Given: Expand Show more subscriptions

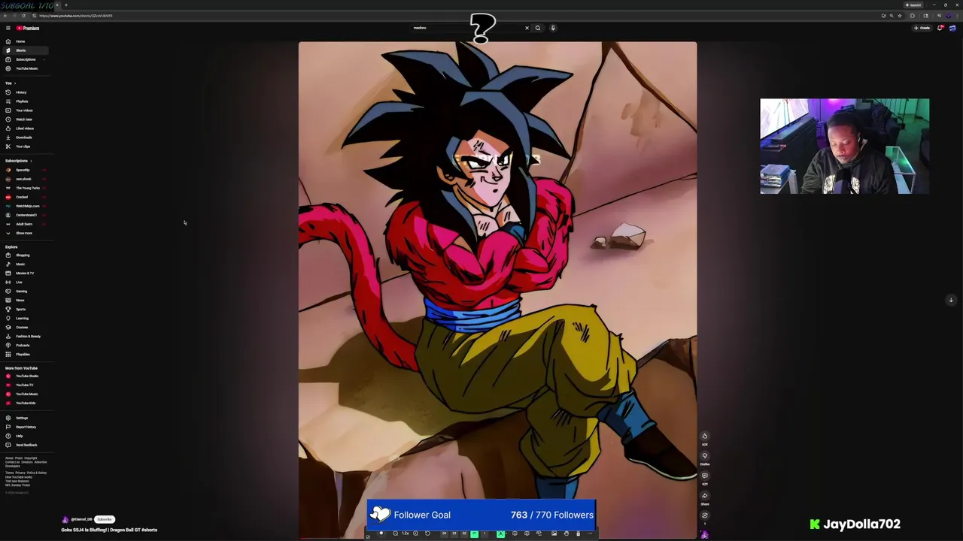Looking at the screenshot, I should pos(24,233).
